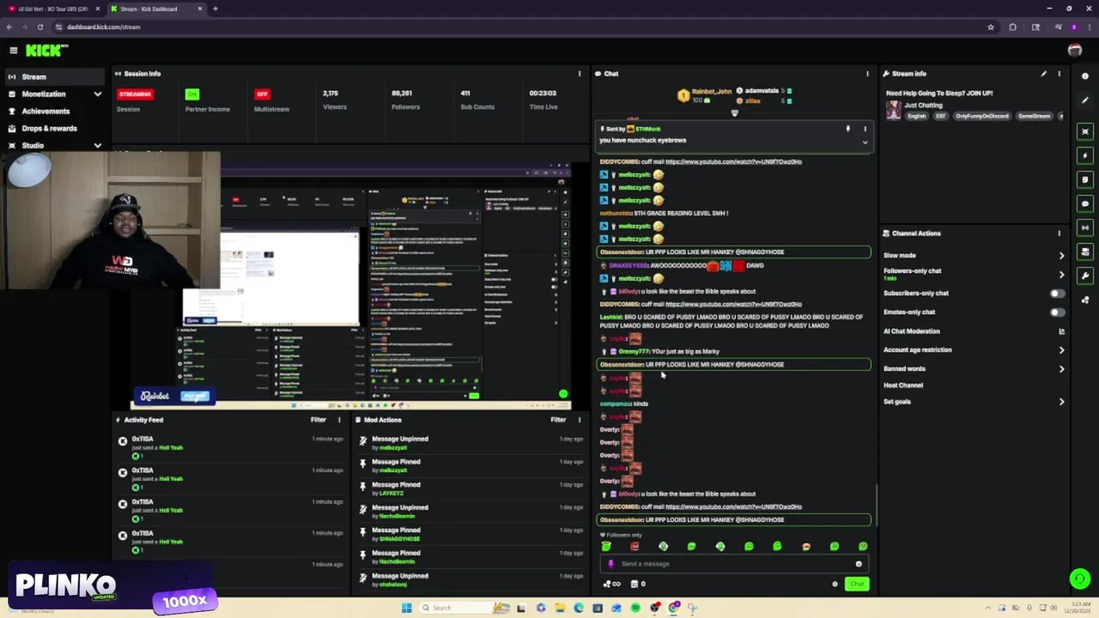Open Spotify from the taskbar
This screenshot has height=618, width=1099.
click(635, 608)
